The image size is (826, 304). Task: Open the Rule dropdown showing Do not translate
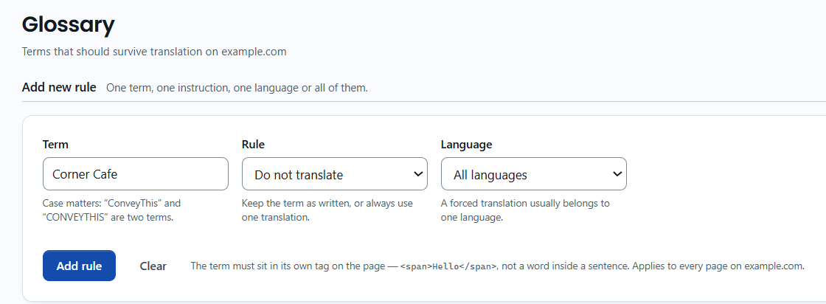335,174
